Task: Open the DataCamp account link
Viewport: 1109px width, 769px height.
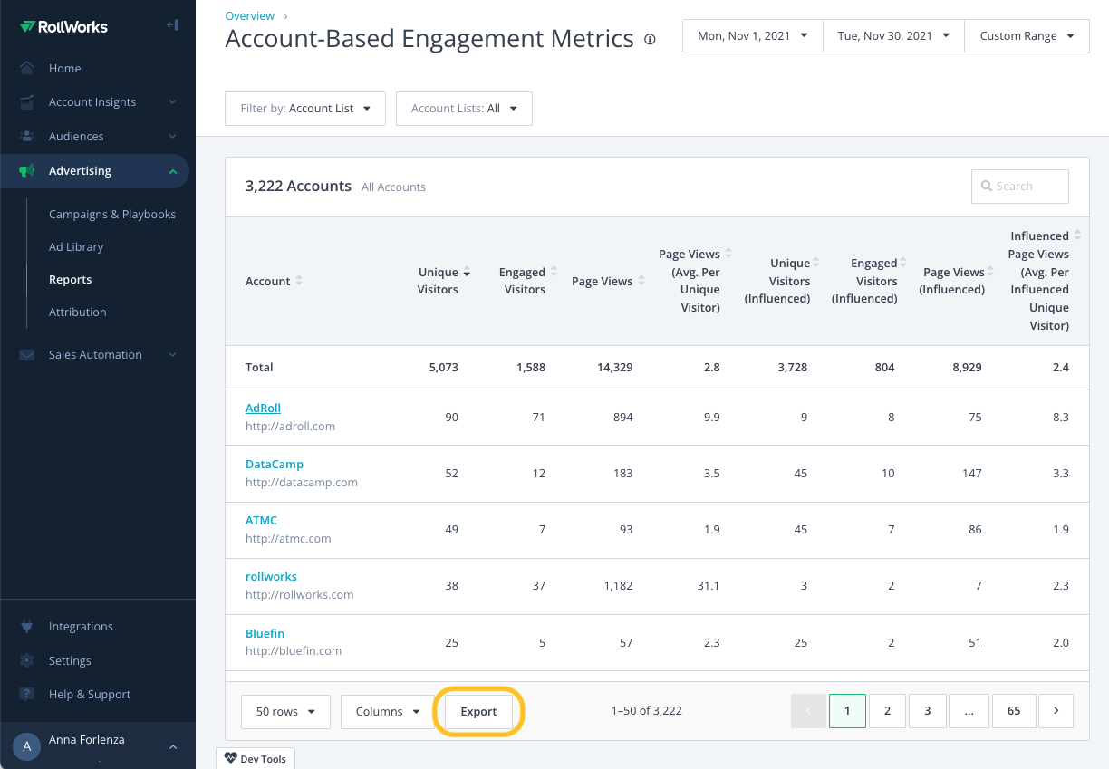Action: pyautogui.click(x=275, y=465)
